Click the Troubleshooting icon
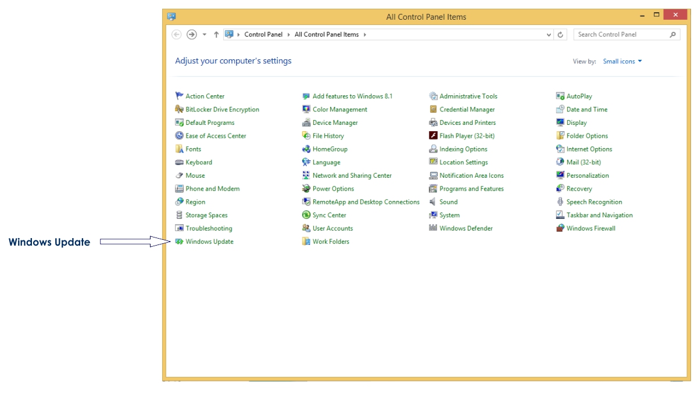The width and height of the screenshot is (698, 403). (x=180, y=229)
